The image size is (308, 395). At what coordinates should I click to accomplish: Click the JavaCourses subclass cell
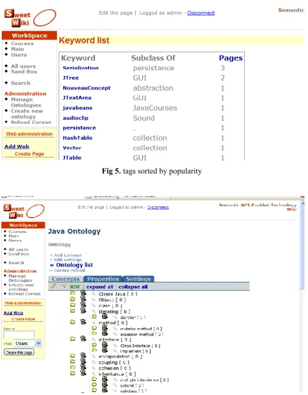click(x=155, y=108)
